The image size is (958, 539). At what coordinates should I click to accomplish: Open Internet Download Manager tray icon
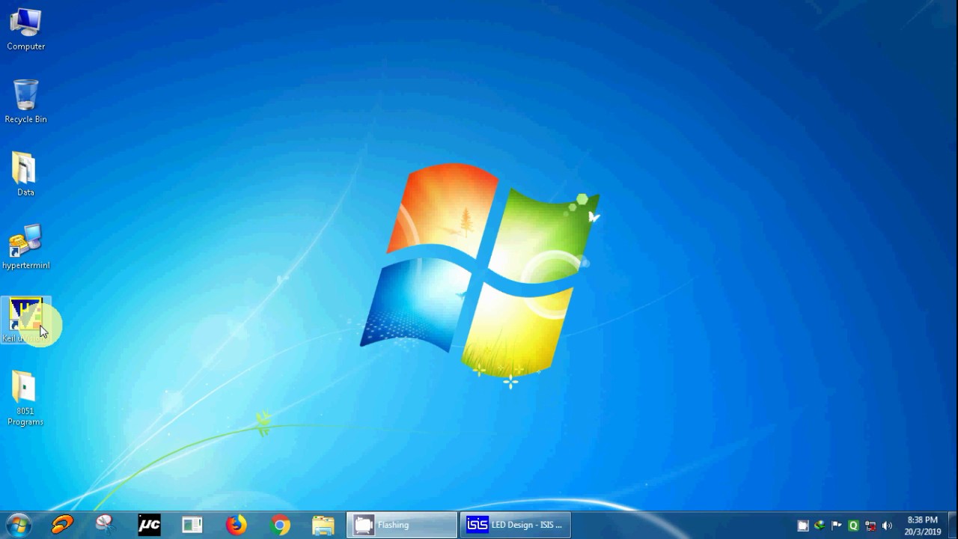[x=820, y=526]
